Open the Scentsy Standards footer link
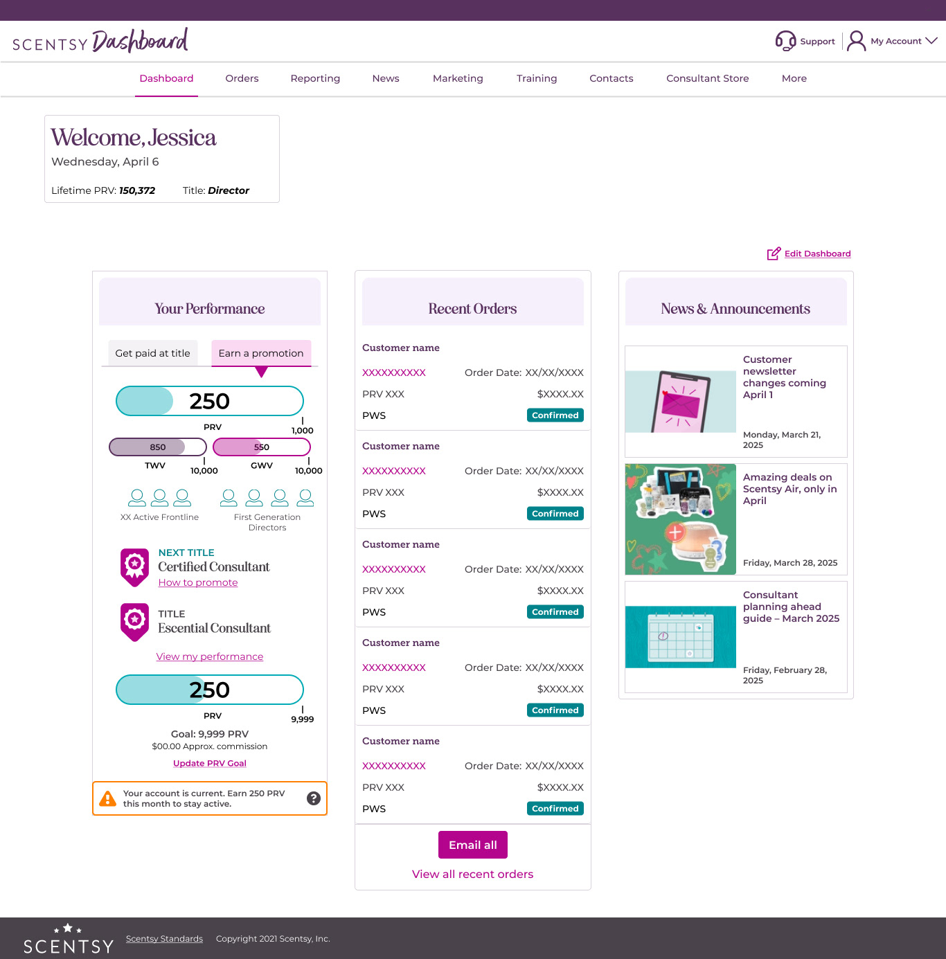946x959 pixels. coord(164,939)
